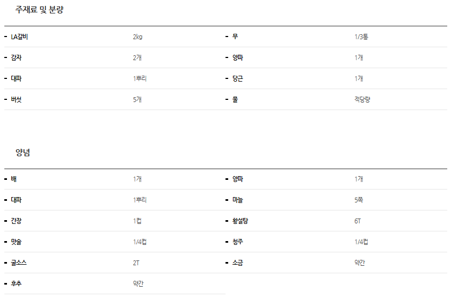Image resolution: width=451 pixels, height=298 pixels.
Task: Click the 굴소스 seasoning name
Action: click(x=18, y=263)
